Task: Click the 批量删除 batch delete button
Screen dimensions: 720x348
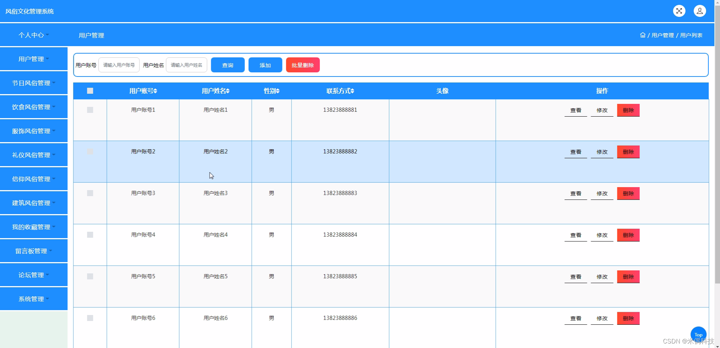Action: [303, 65]
